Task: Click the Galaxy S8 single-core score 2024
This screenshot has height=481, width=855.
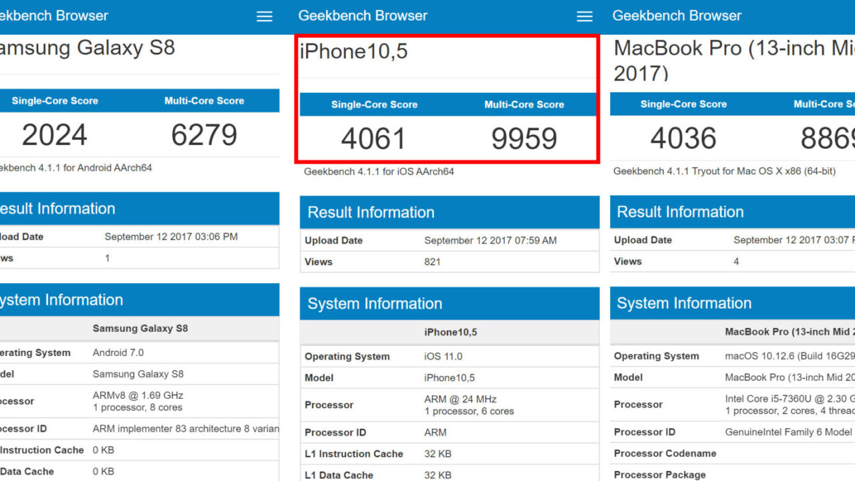Action: 55,135
